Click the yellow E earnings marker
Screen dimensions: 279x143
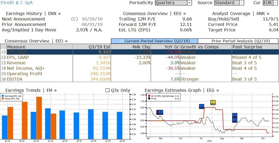(213, 103)
